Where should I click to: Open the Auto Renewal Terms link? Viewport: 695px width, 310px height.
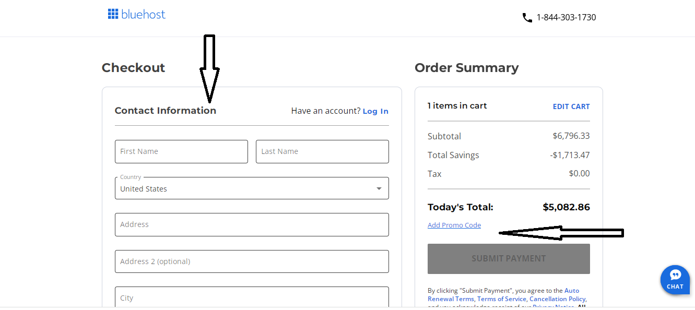click(x=572, y=291)
